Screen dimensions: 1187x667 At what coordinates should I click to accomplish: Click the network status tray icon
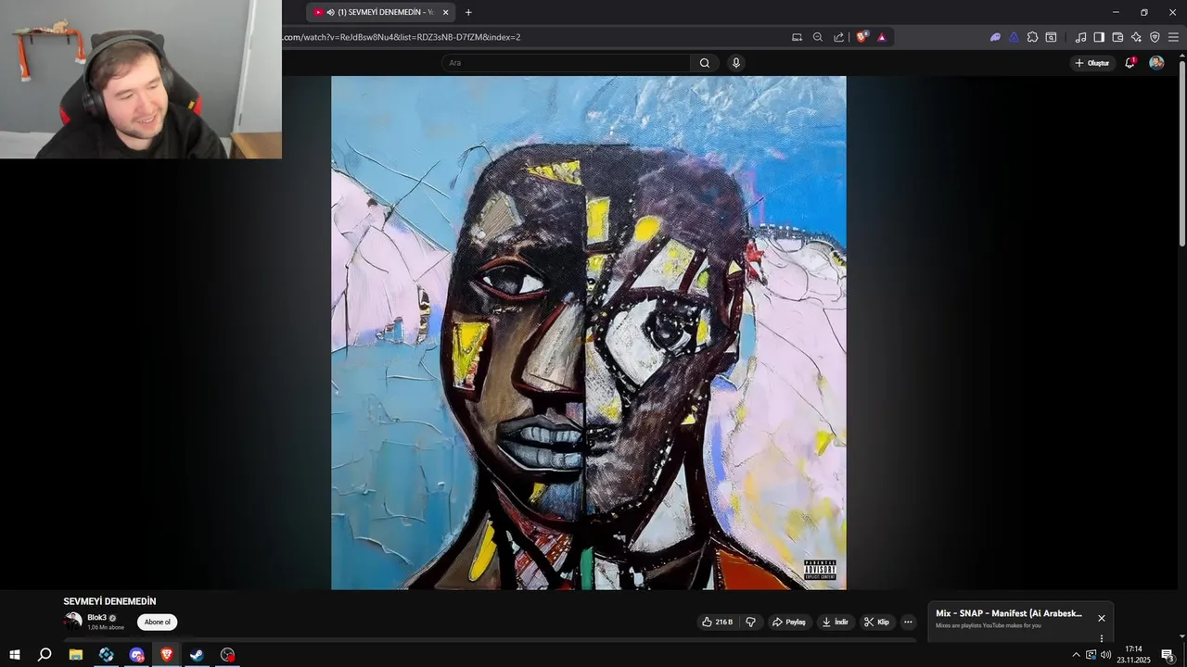click(x=1091, y=655)
